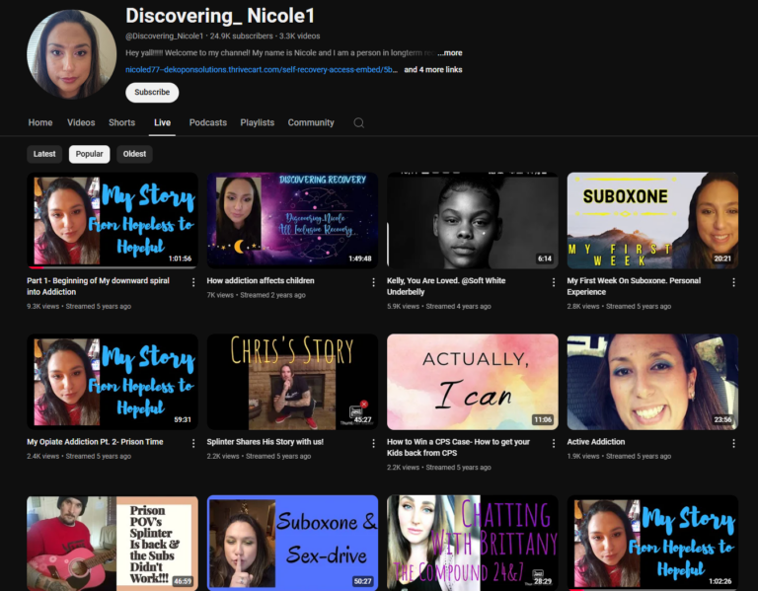Expand channel description with '...more'

pos(449,53)
